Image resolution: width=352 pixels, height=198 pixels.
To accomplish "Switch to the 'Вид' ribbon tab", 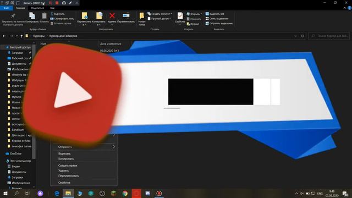I will (x=52, y=8).
